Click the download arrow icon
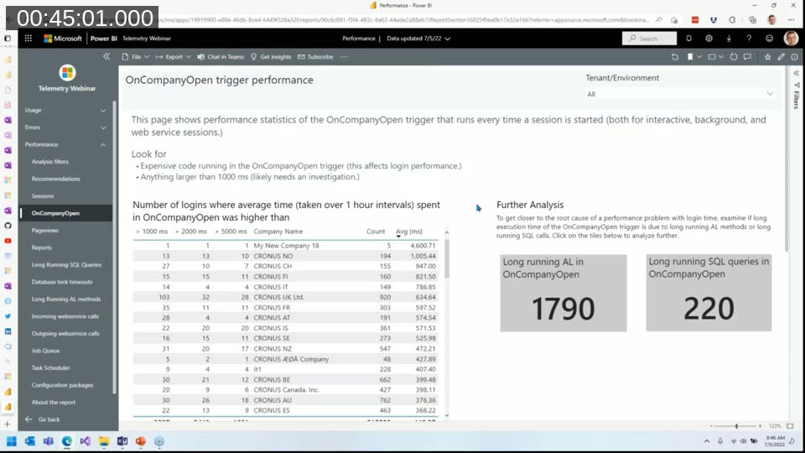Viewport: 805px width, 453px height. click(x=729, y=39)
